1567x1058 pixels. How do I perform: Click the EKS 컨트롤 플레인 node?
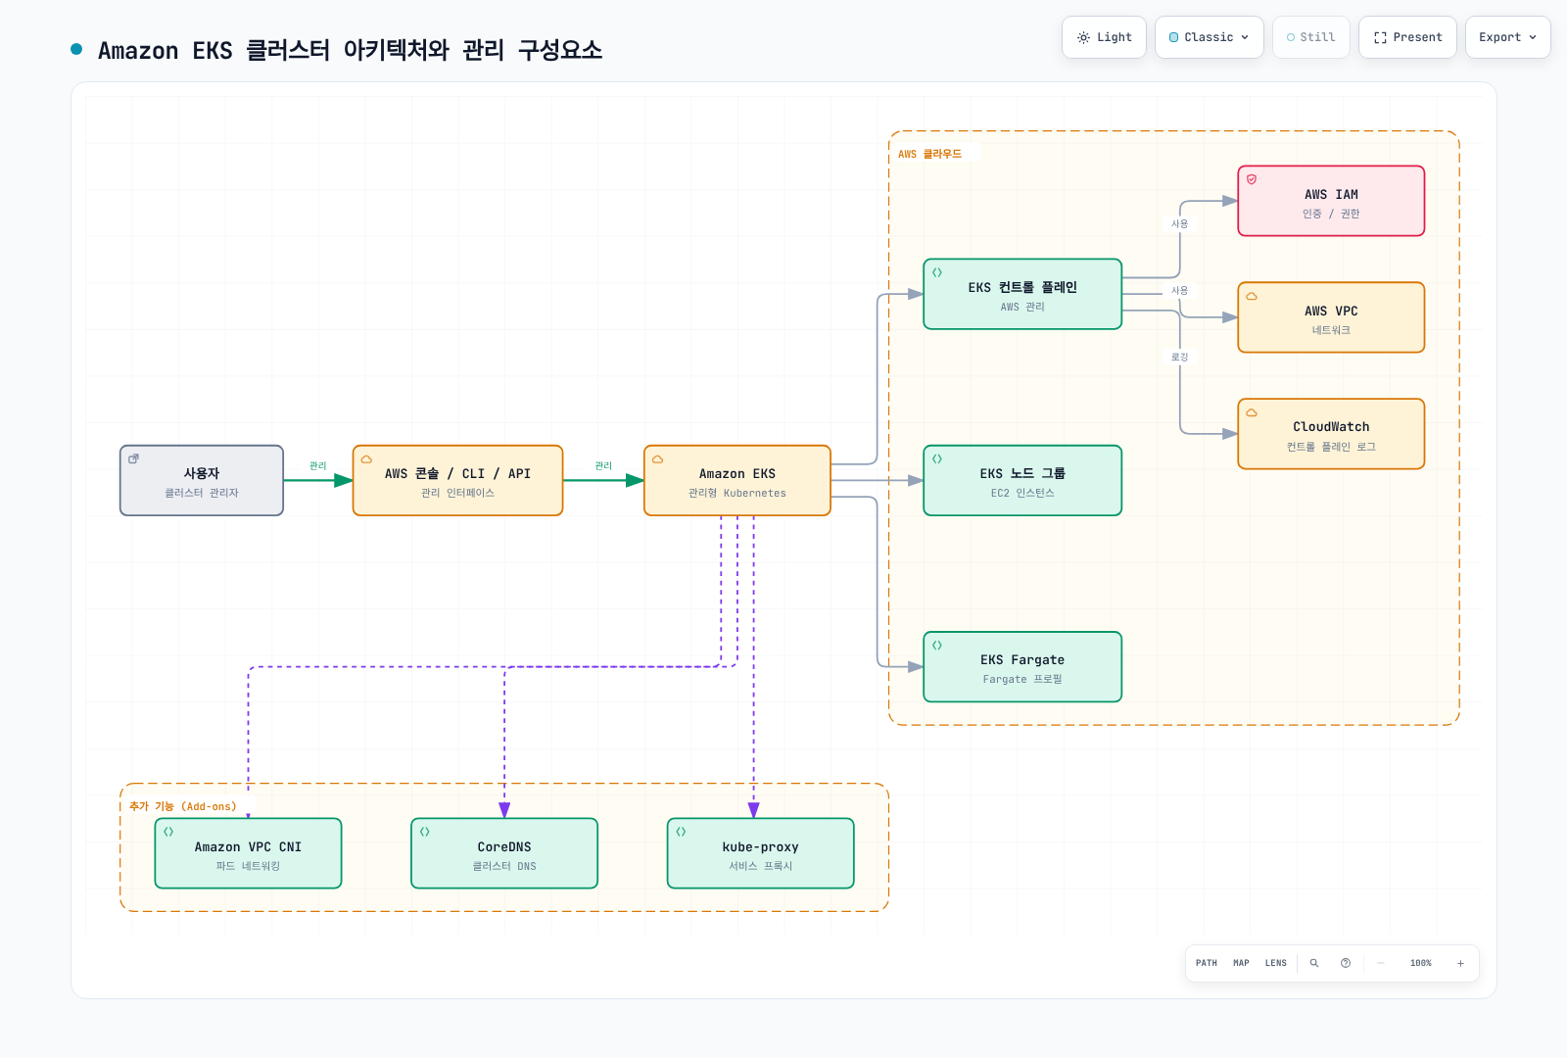1022,294
